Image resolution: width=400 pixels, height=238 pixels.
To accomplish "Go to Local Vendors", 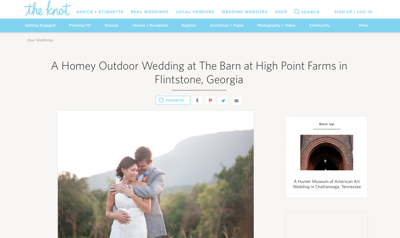I will point(195,12).
